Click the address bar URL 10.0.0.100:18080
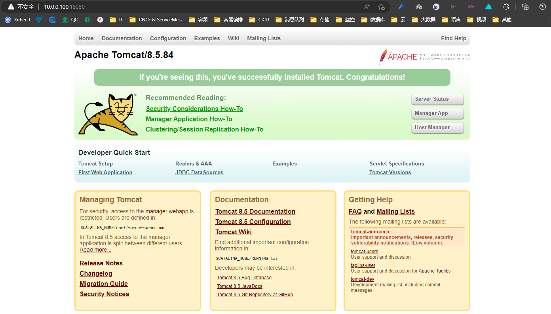 click(64, 7)
